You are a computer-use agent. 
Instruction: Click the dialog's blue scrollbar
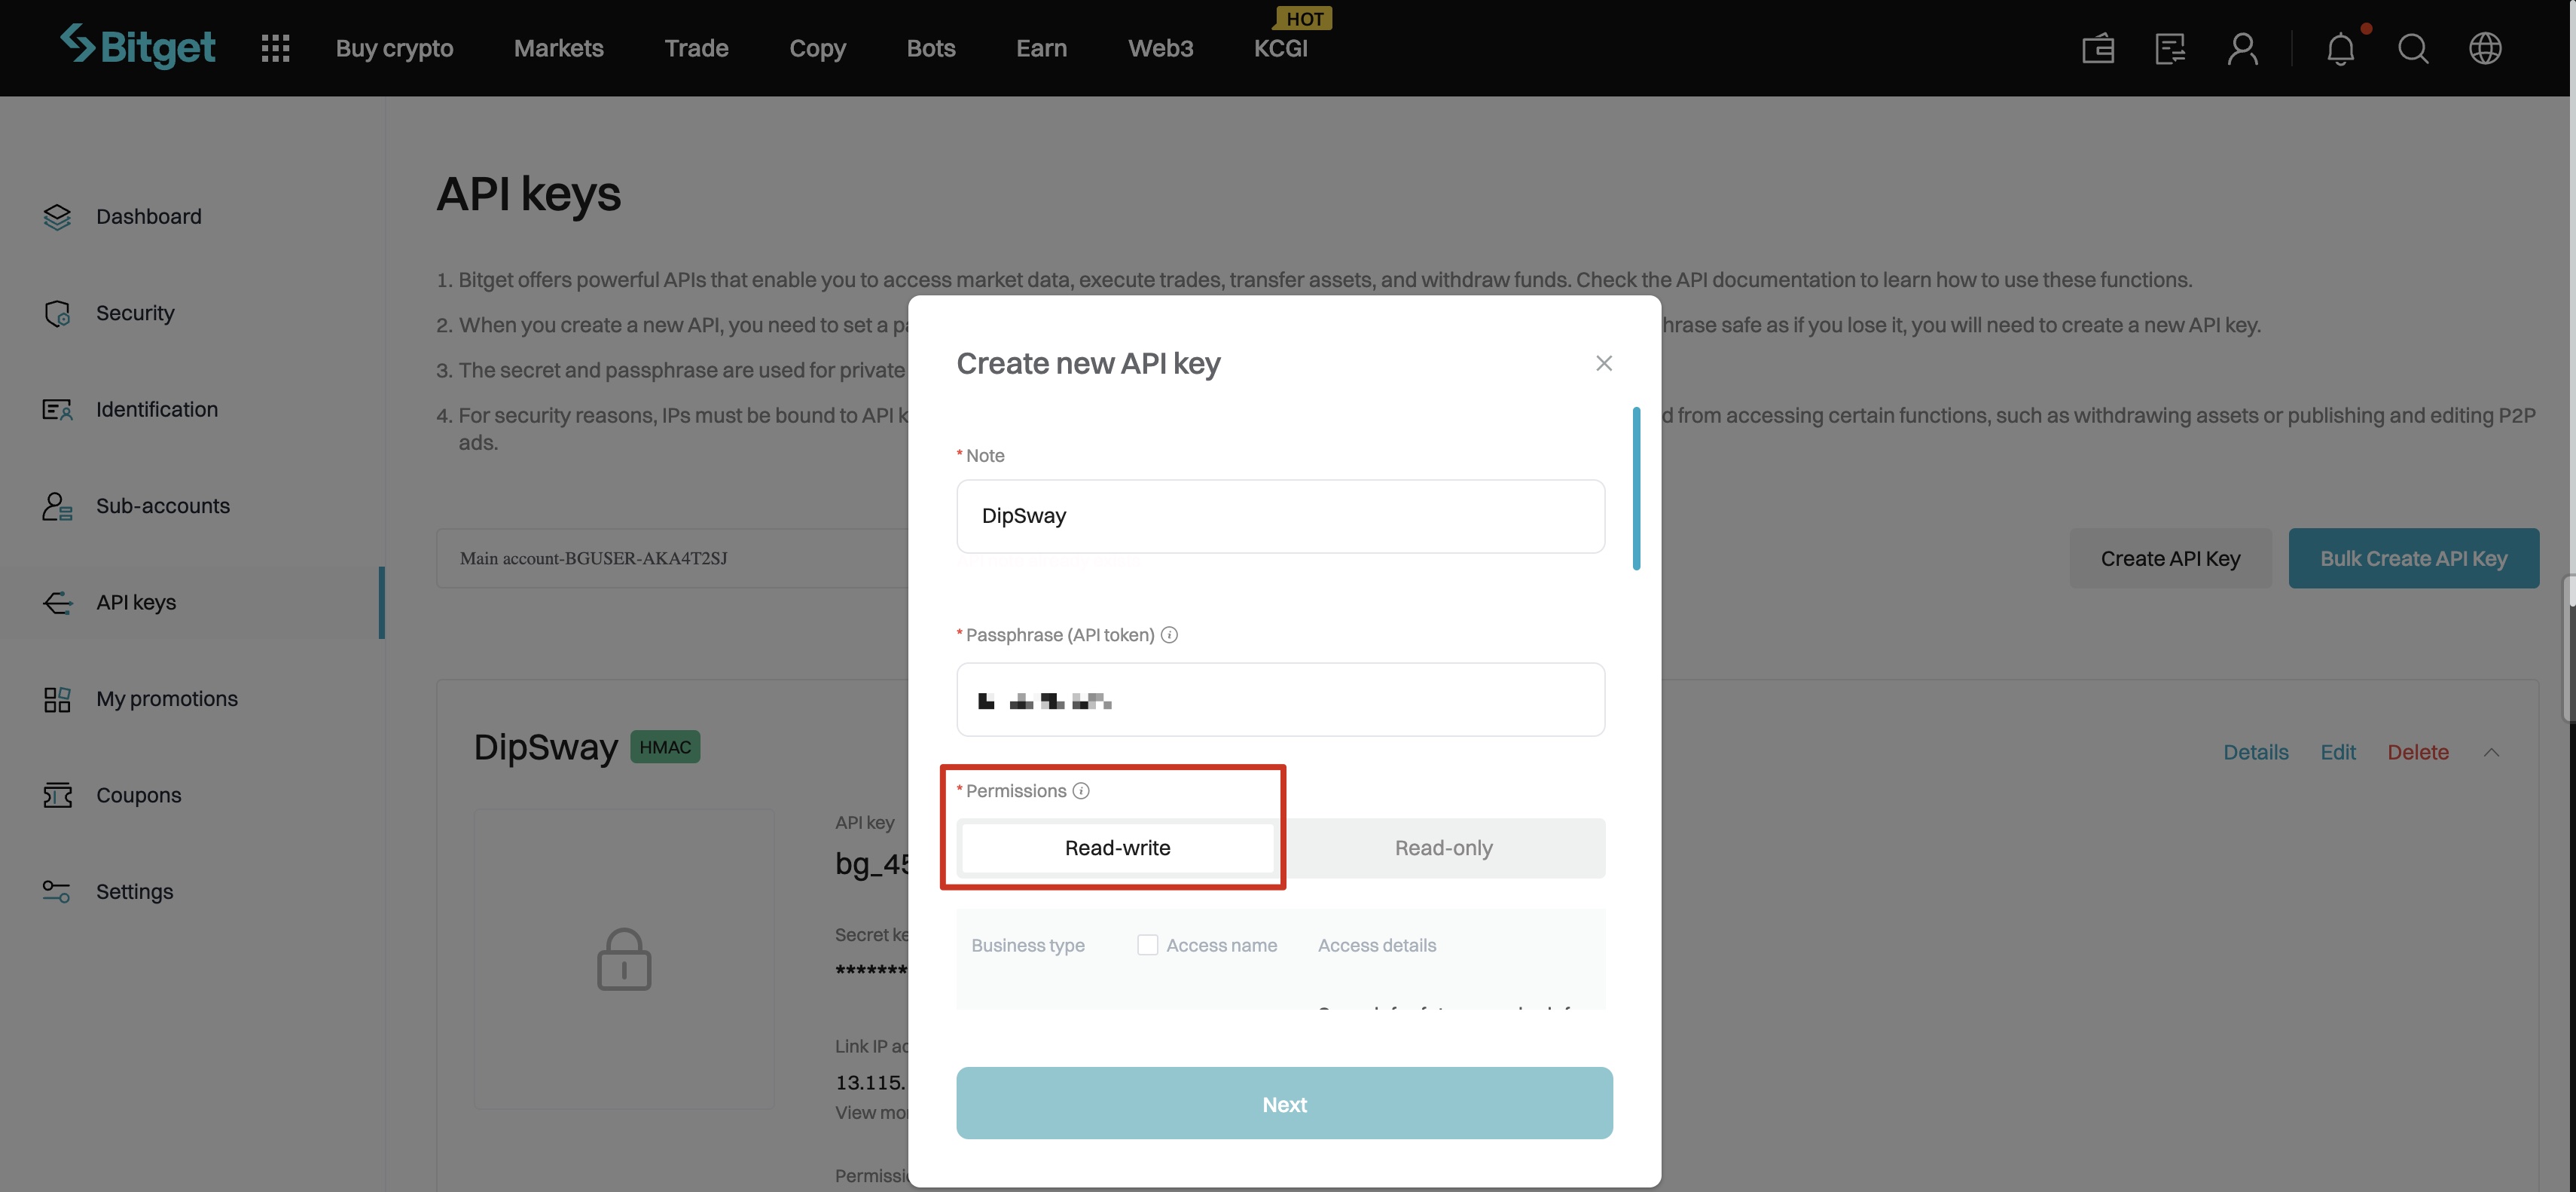1636,488
